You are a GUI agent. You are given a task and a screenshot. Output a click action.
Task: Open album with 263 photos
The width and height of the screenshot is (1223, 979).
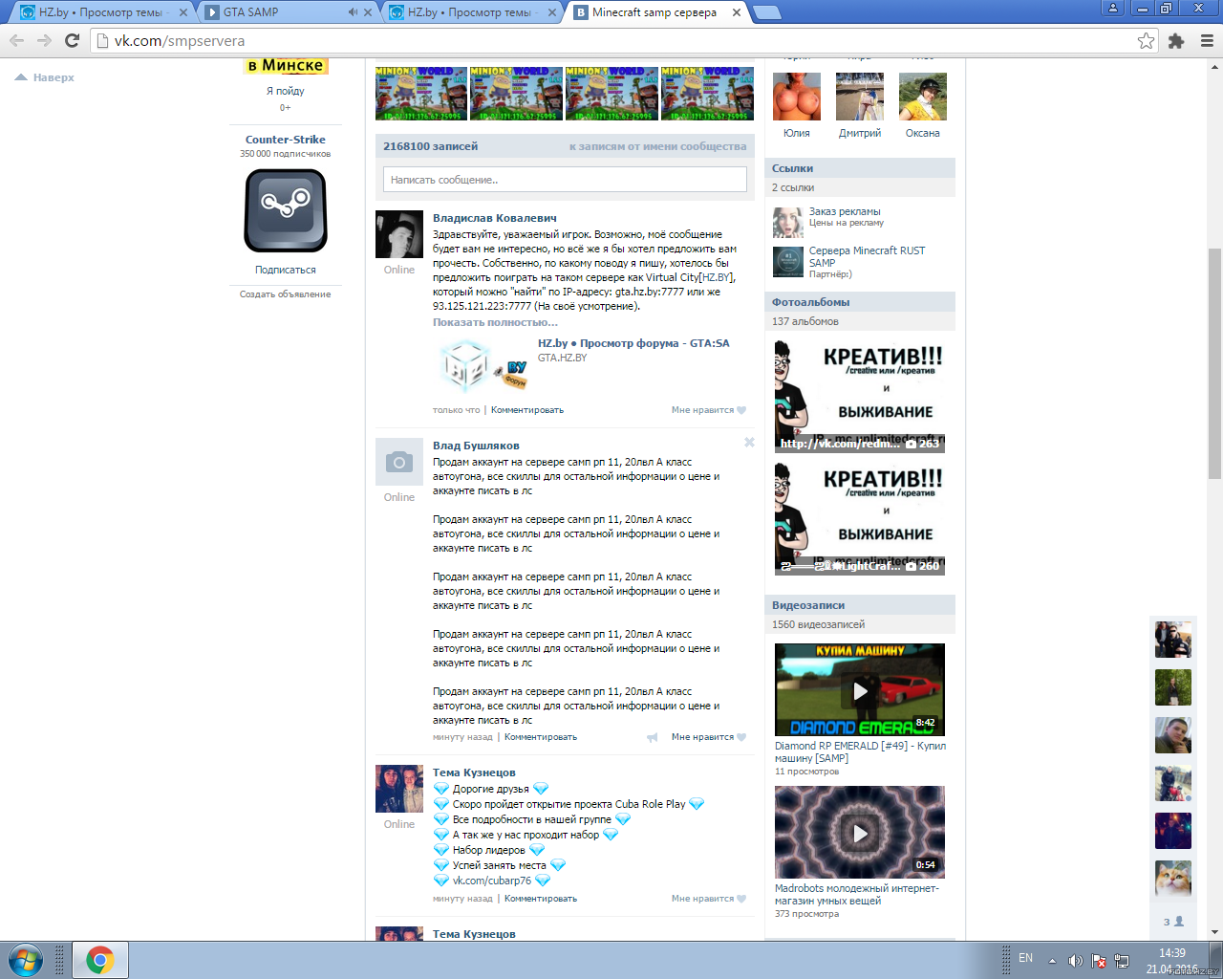tap(860, 396)
